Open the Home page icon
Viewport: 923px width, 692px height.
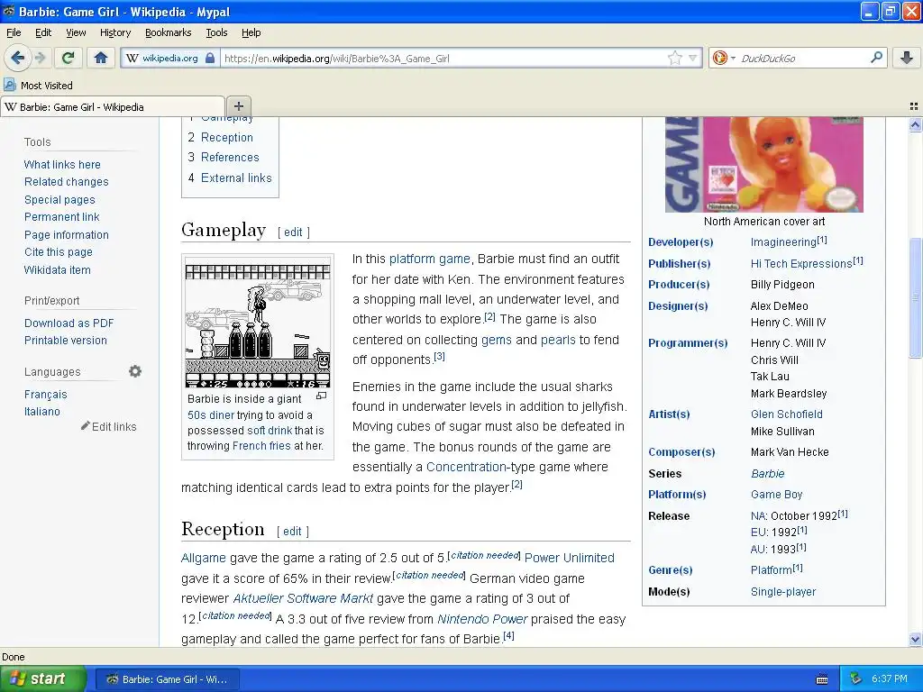pos(101,58)
